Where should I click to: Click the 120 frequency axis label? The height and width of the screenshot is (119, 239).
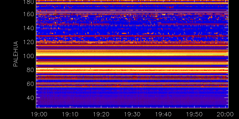click(28, 42)
